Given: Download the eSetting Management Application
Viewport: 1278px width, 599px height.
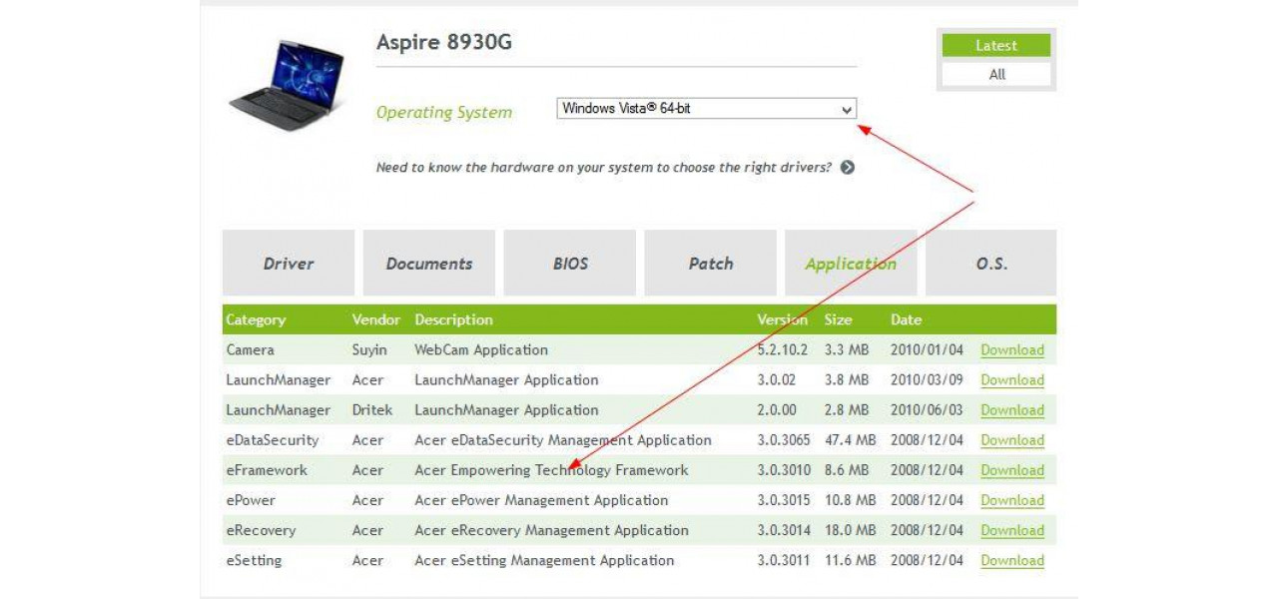Looking at the screenshot, I should [1012, 560].
